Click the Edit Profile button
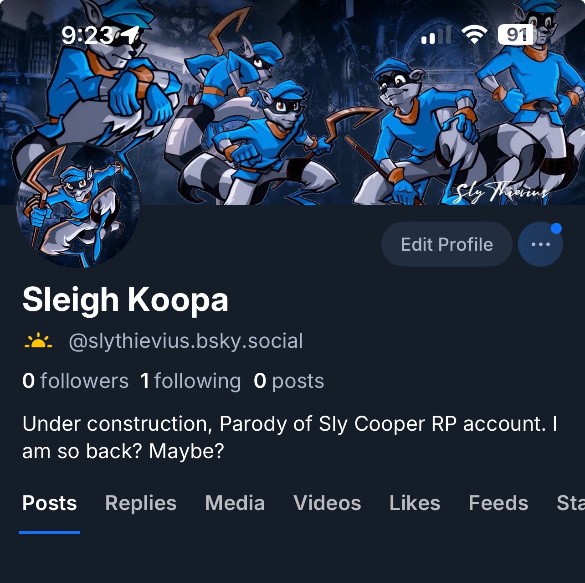Image resolution: width=585 pixels, height=583 pixels. click(x=446, y=244)
